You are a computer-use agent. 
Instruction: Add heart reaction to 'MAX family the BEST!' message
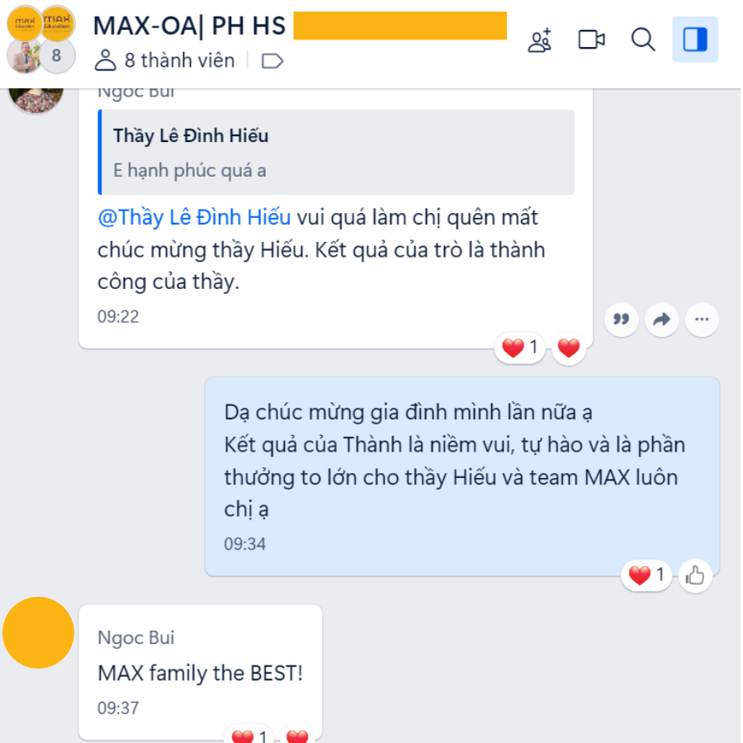click(297, 734)
